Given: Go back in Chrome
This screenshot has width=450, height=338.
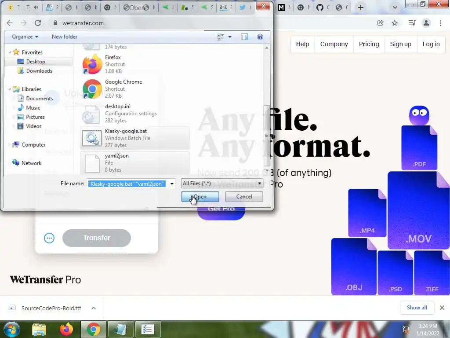Looking at the screenshot, I should click(10, 23).
